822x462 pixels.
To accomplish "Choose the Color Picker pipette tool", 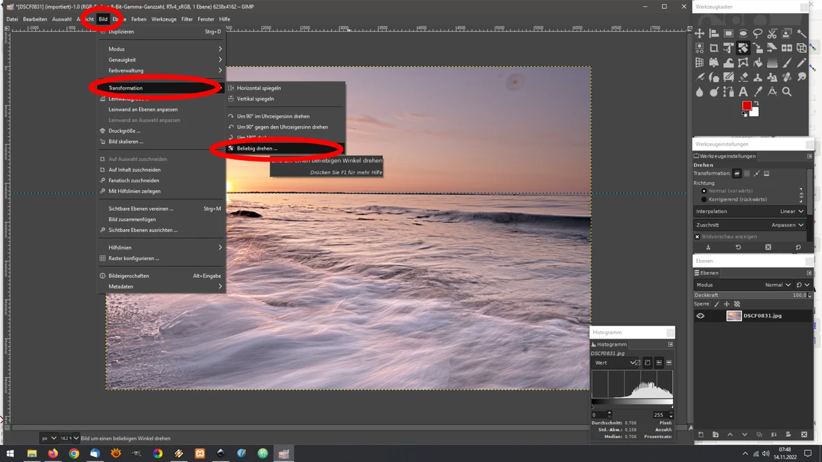I will pos(758,91).
